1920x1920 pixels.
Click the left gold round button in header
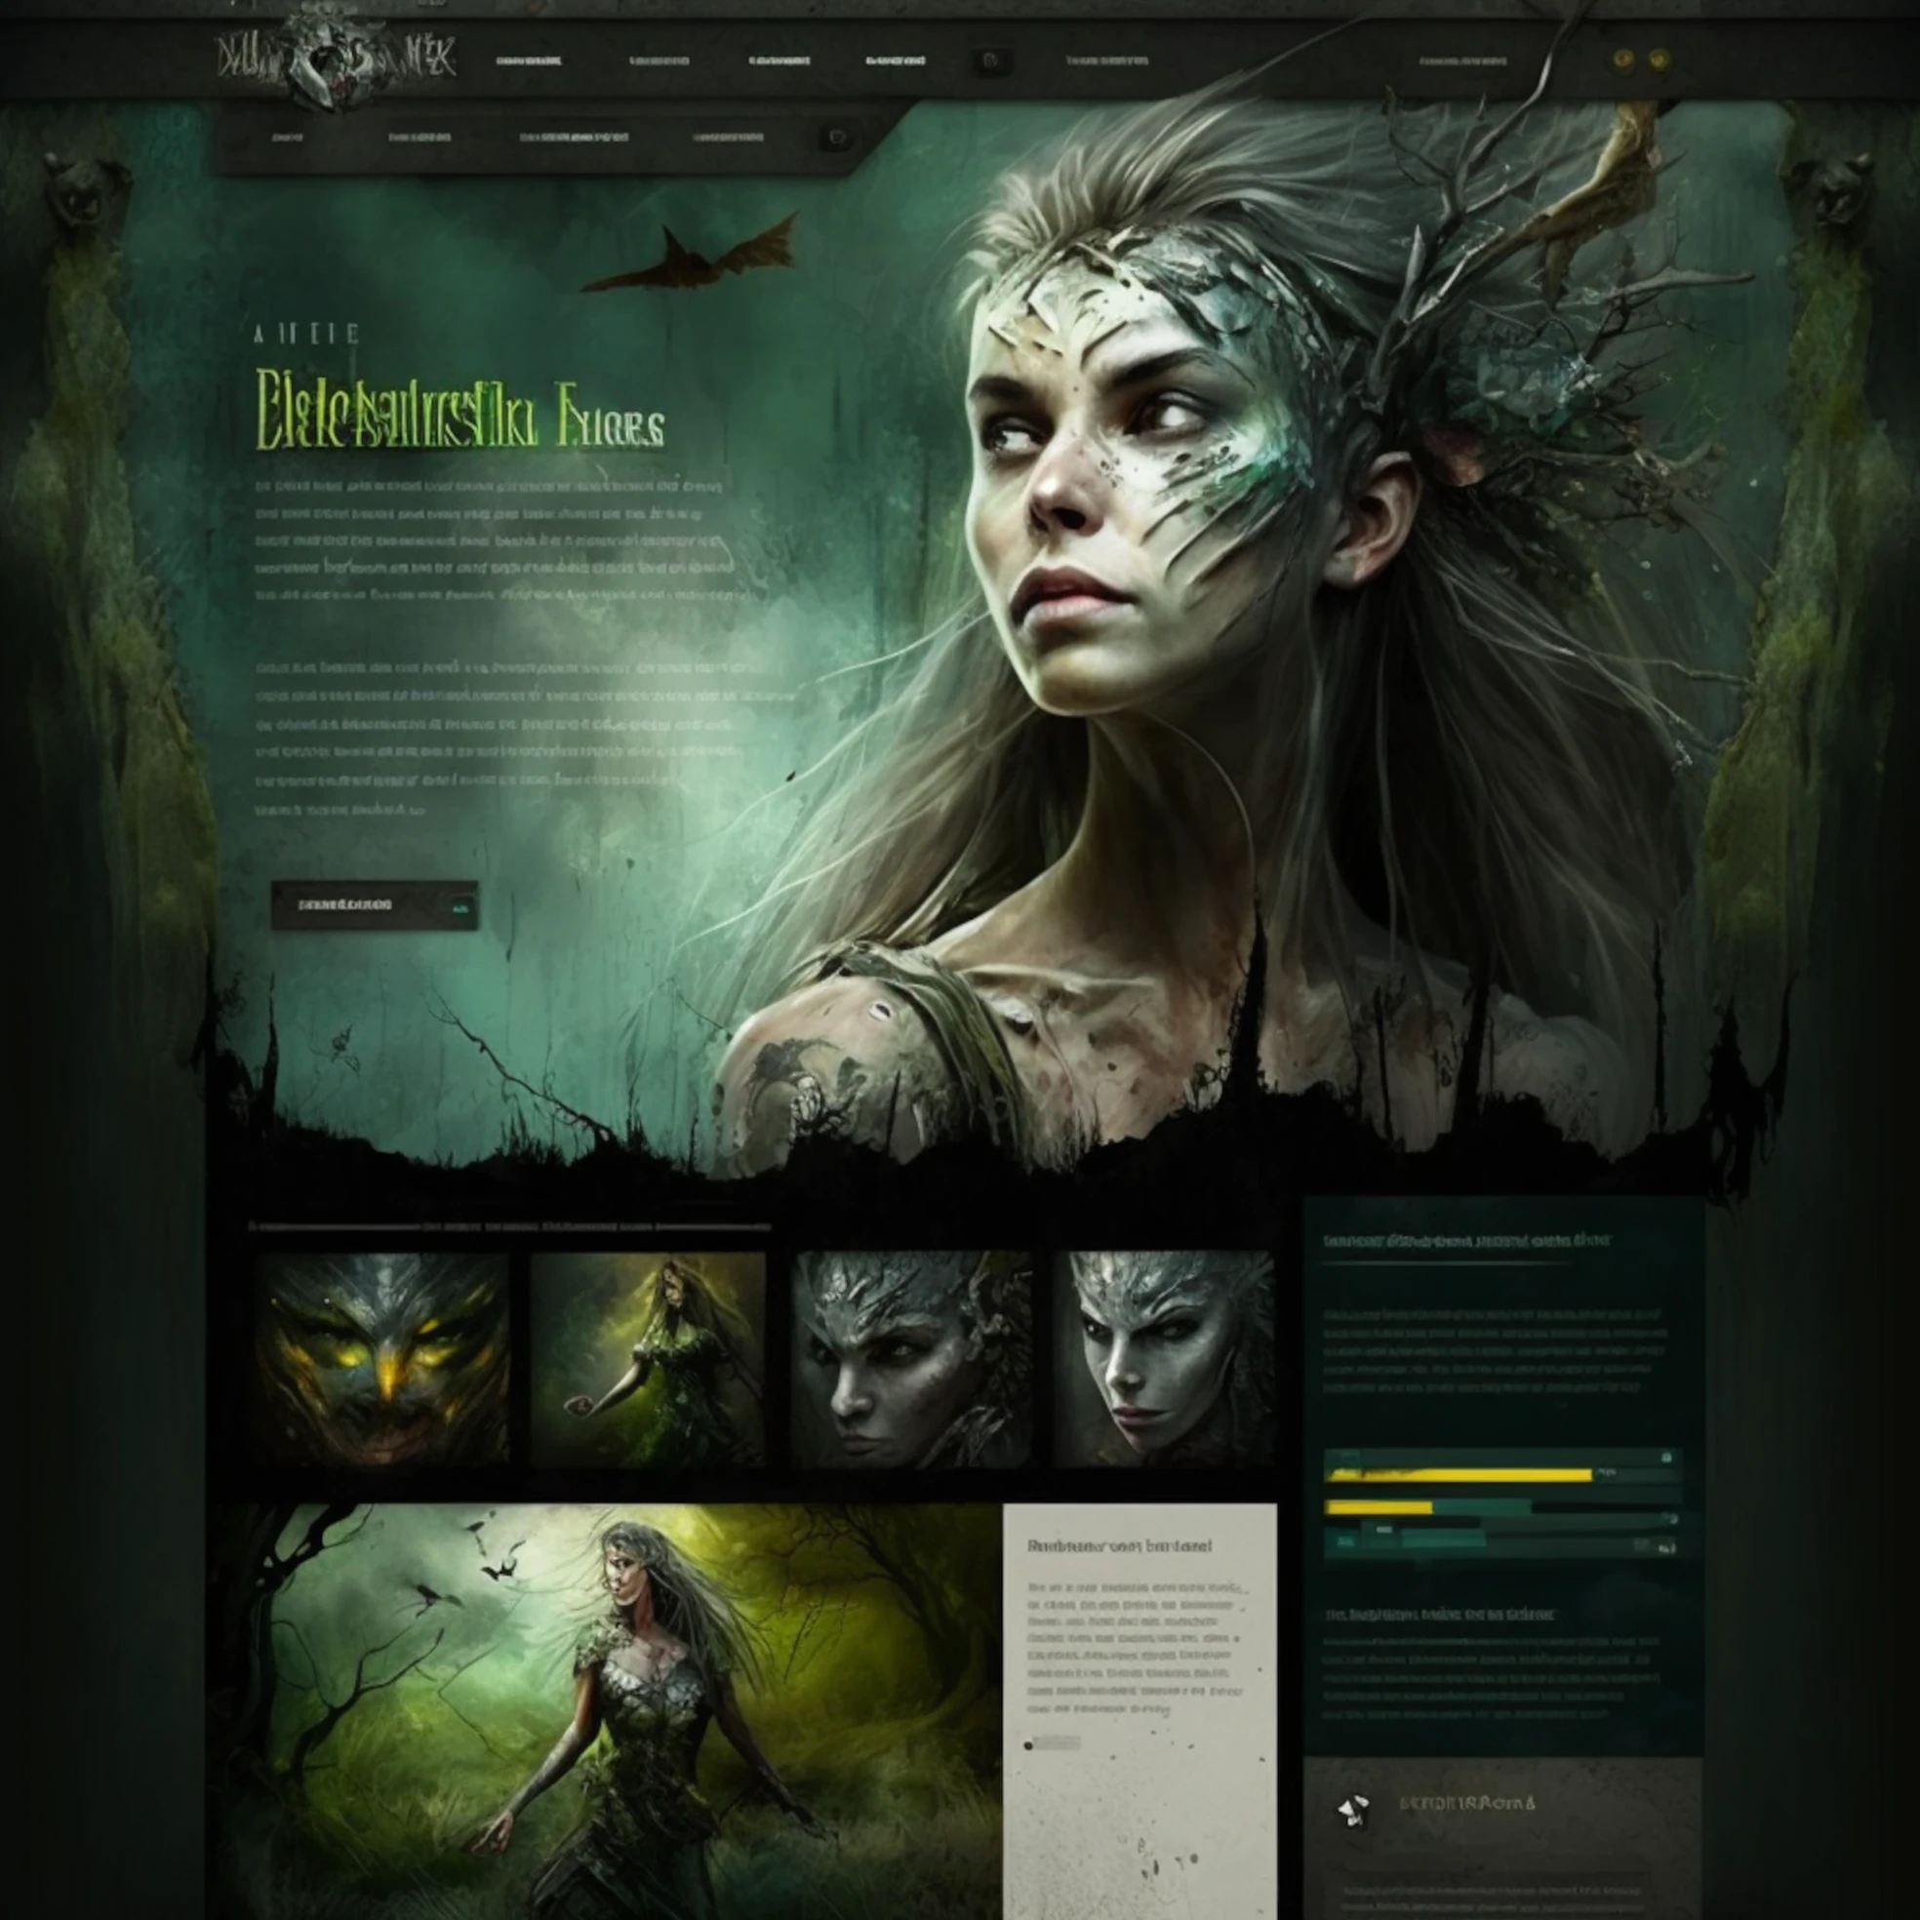pos(1622,60)
